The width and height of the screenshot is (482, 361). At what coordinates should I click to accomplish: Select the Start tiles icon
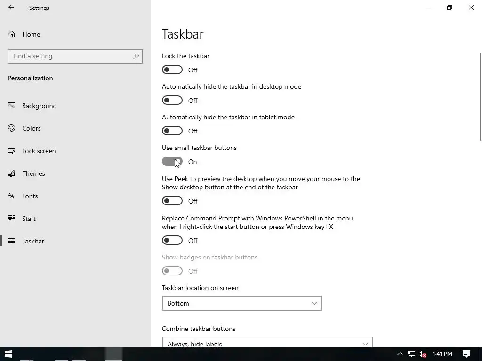click(11, 218)
